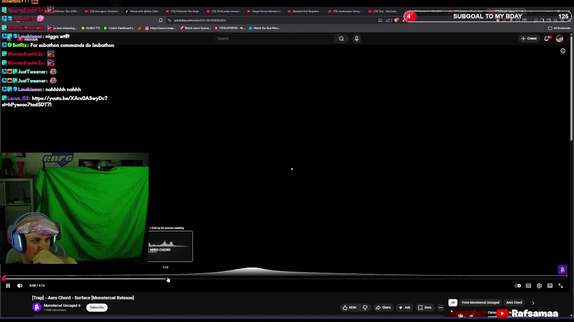Click the YouTube search field
Image resolution: width=574 pixels, height=322 pixels.
pos(274,38)
